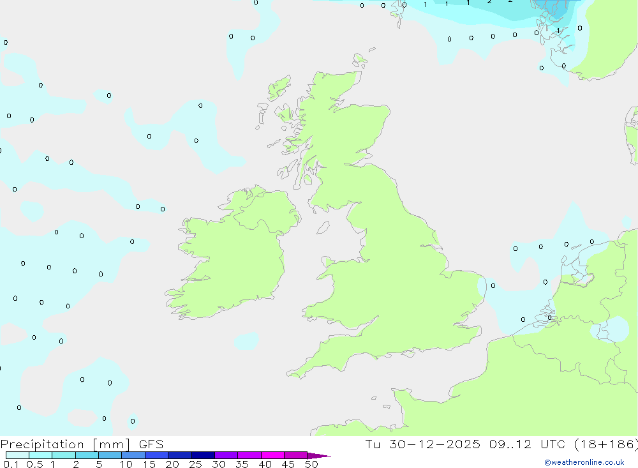Click the legend swatch between 2 and 5
Screen dimensions: 638x468
[x=87, y=455]
